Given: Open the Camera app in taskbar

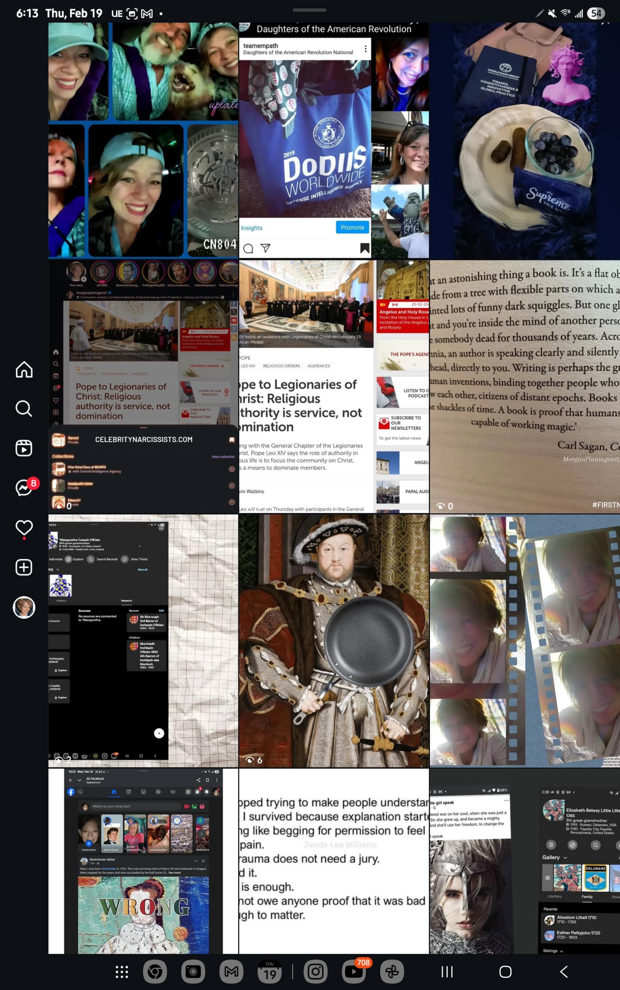Looking at the screenshot, I should [193, 971].
